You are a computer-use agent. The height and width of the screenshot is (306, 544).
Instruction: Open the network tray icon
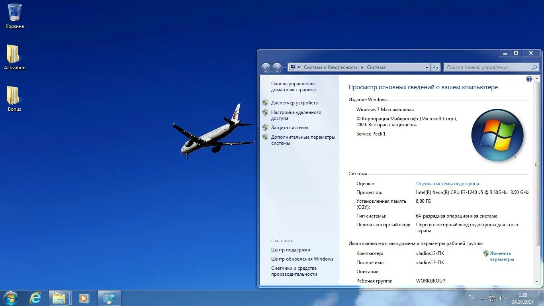coord(492,298)
